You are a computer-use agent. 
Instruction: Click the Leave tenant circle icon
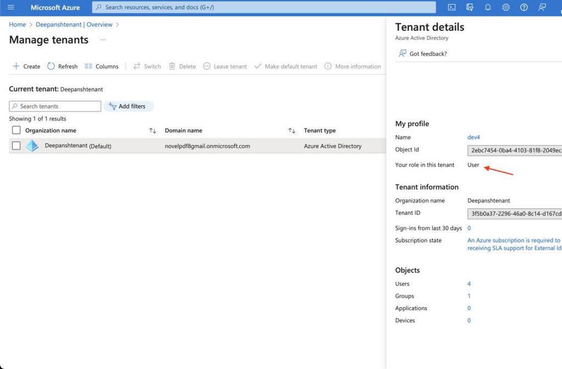click(x=207, y=66)
